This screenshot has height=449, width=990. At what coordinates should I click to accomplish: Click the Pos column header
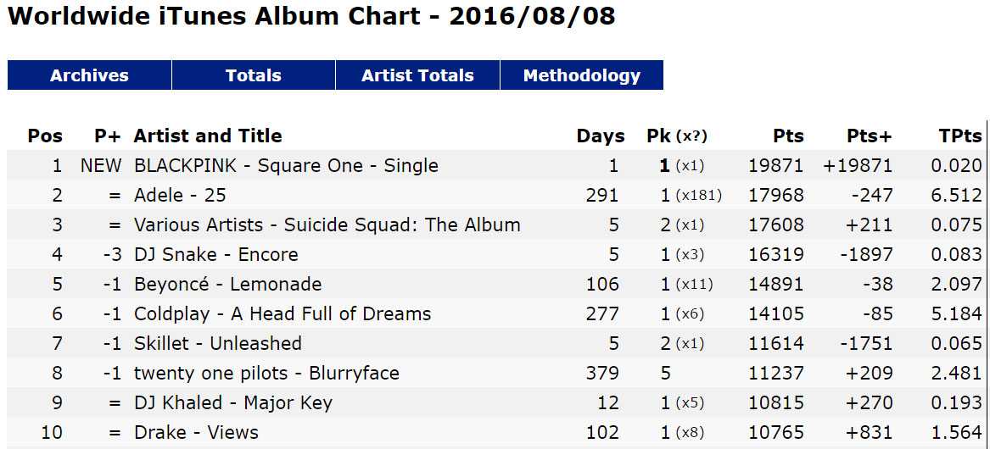pos(46,136)
